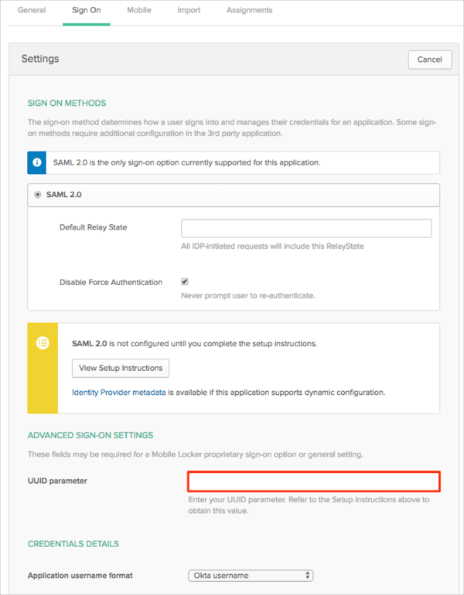Switch to the General tab
The height and width of the screenshot is (595, 464).
(32, 11)
